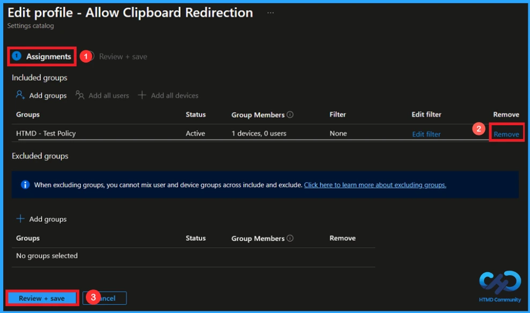Click the info icon next to Included Group Members
The height and width of the screenshot is (313, 530).
290,114
